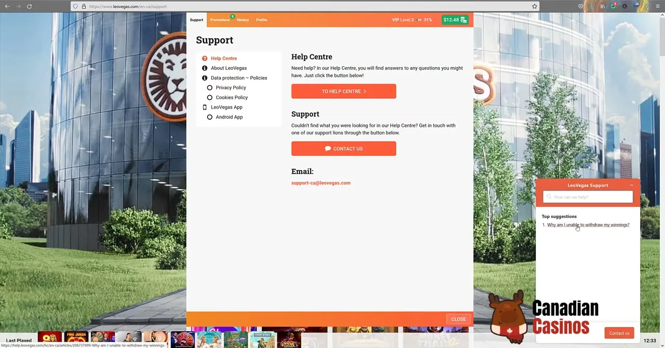Select the Privacy Policy radio bullet
Image resolution: width=665 pixels, height=348 pixels.
coord(210,88)
